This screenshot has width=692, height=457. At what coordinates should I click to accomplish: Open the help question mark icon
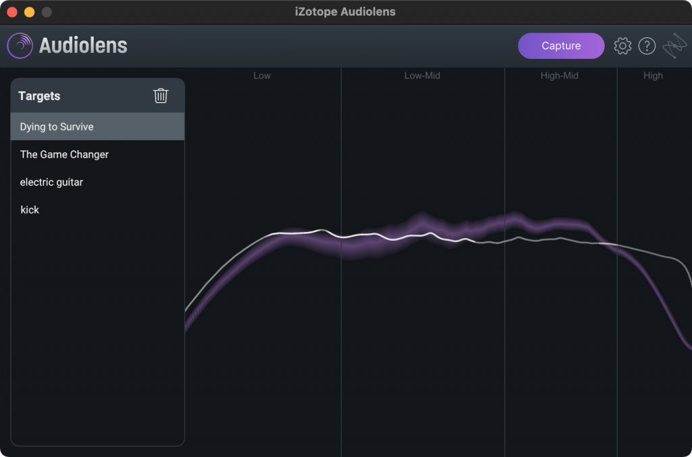647,46
